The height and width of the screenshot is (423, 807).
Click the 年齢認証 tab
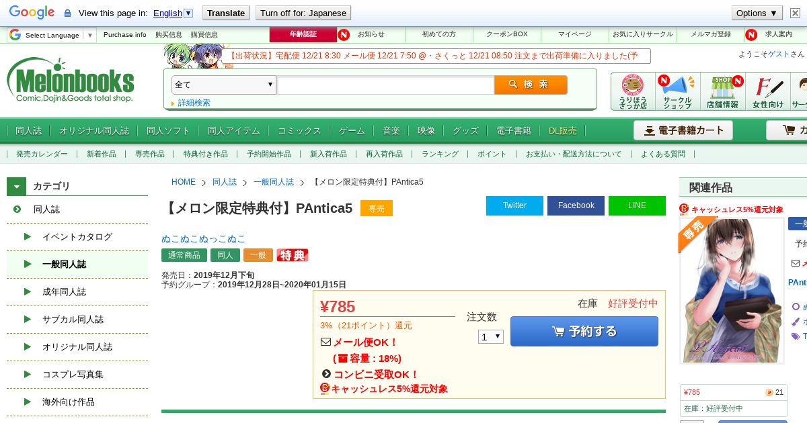click(303, 34)
